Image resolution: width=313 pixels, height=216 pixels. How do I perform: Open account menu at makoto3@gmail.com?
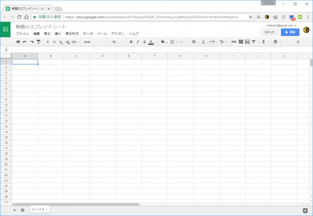(x=282, y=26)
